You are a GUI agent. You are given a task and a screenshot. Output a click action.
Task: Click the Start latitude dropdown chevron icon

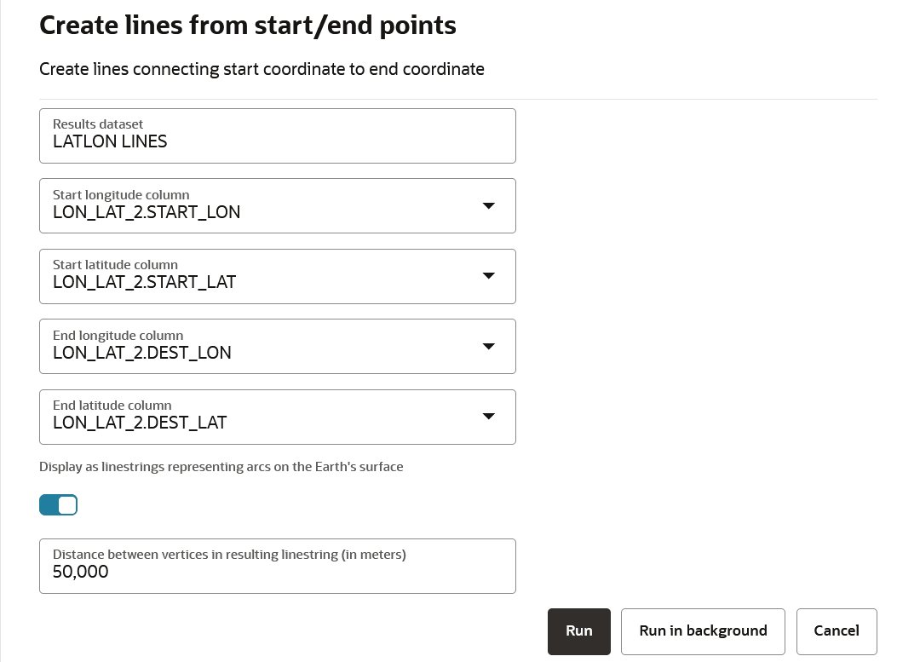(488, 275)
